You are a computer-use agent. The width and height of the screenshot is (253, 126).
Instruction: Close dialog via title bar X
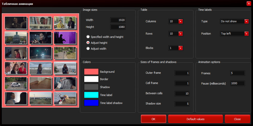click(x=249, y=4)
